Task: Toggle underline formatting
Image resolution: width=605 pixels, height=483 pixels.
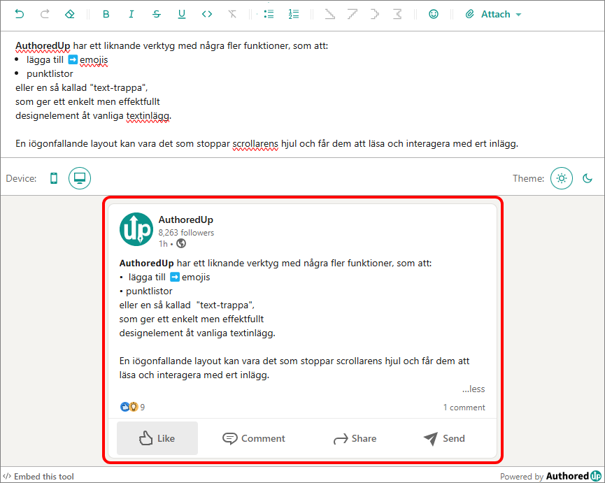Action: [181, 13]
